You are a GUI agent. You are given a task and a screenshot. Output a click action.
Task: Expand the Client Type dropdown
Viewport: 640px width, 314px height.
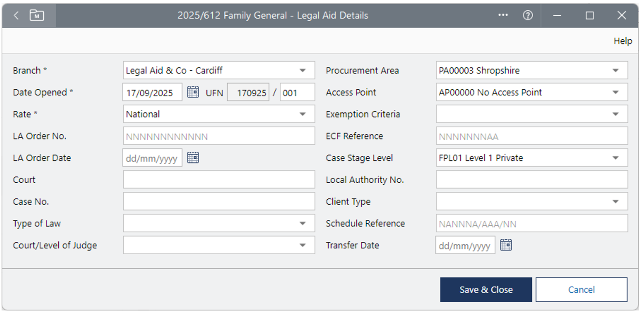coord(615,202)
